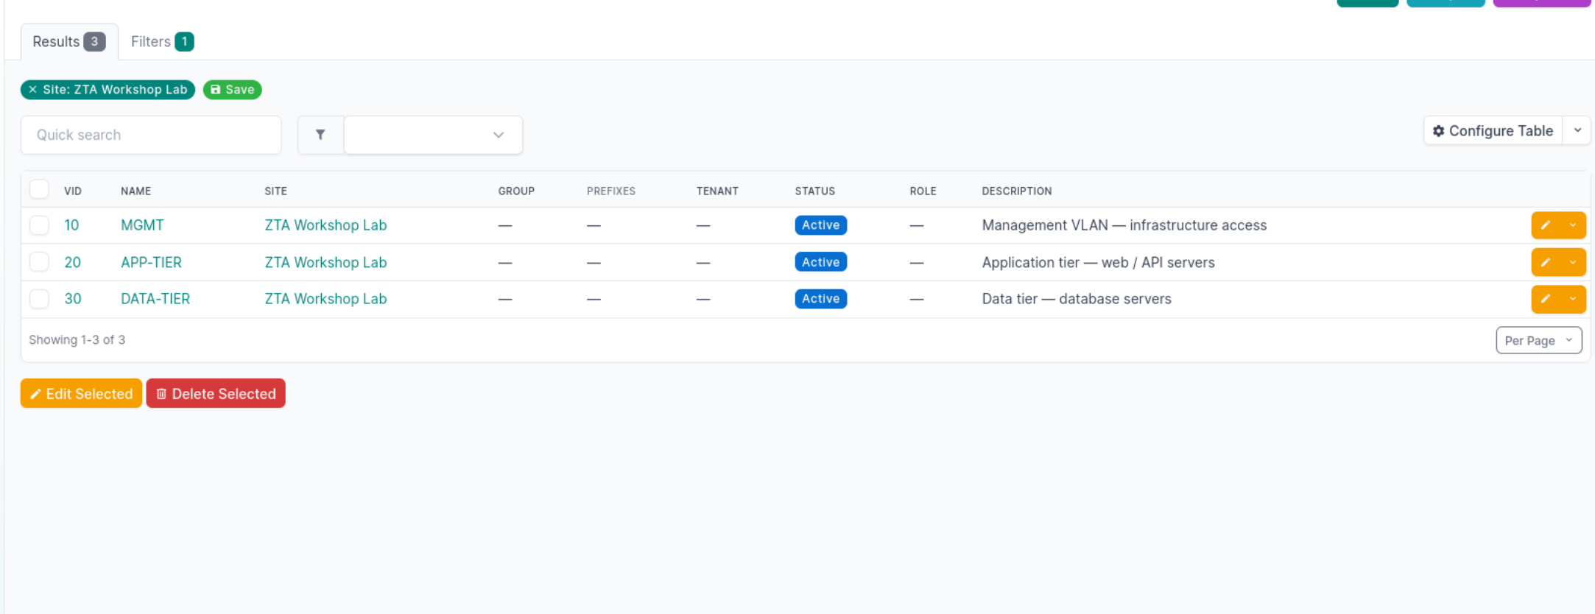Sort by the NAME column header

[135, 191]
